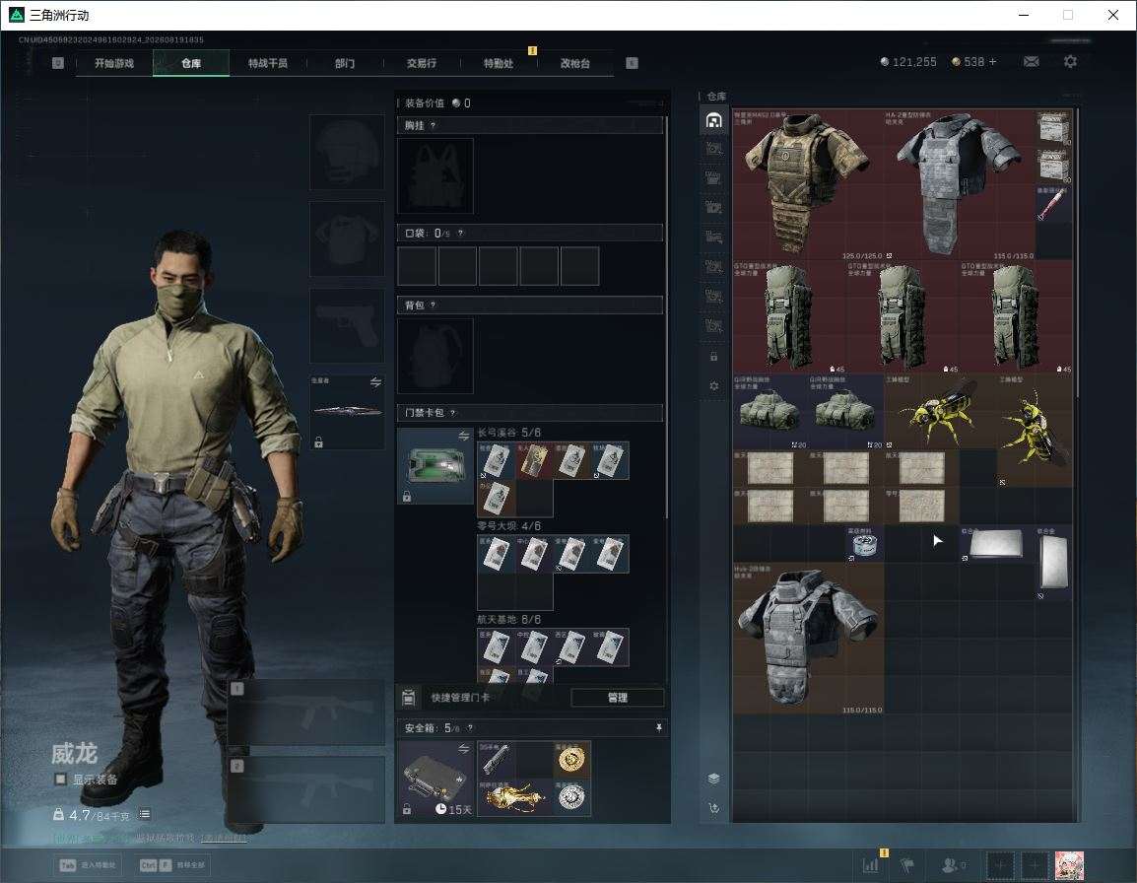Screen dimensions: 1137x883
Task: Click the swap arrows on knife slot
Action: click(x=375, y=382)
